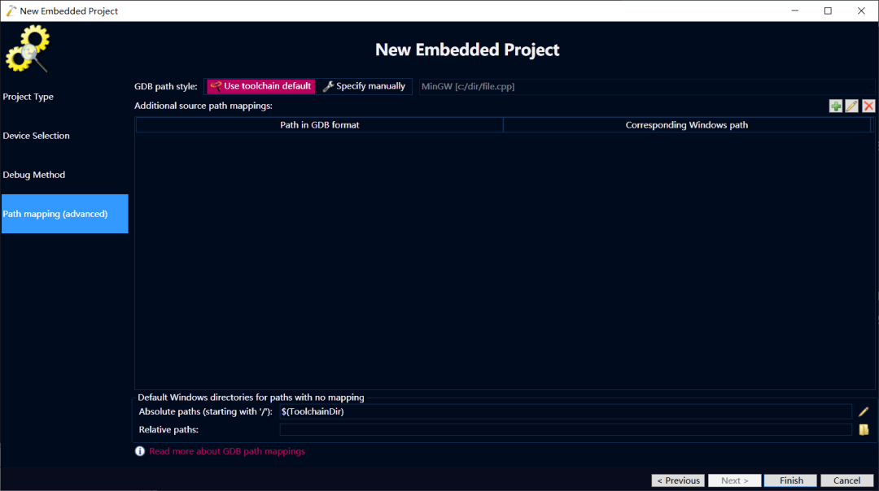Image resolution: width=879 pixels, height=491 pixels.
Task: Open the Path mapping (advanced) step
Action: [x=64, y=214]
